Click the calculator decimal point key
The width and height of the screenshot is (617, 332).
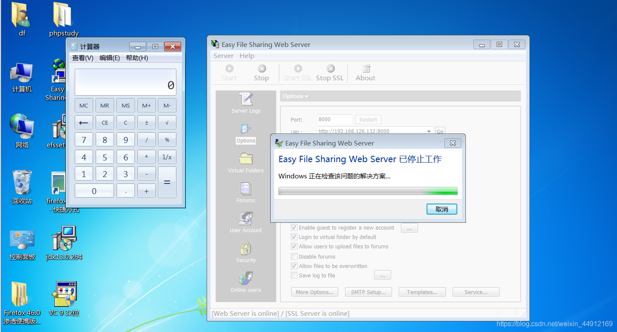[x=126, y=191]
